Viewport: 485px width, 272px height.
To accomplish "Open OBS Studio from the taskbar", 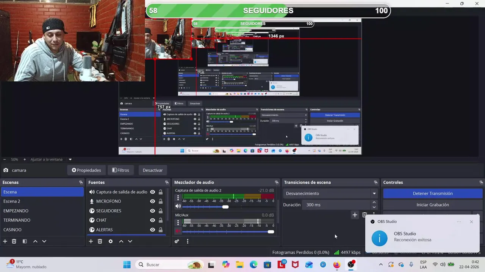I will tap(351, 264).
